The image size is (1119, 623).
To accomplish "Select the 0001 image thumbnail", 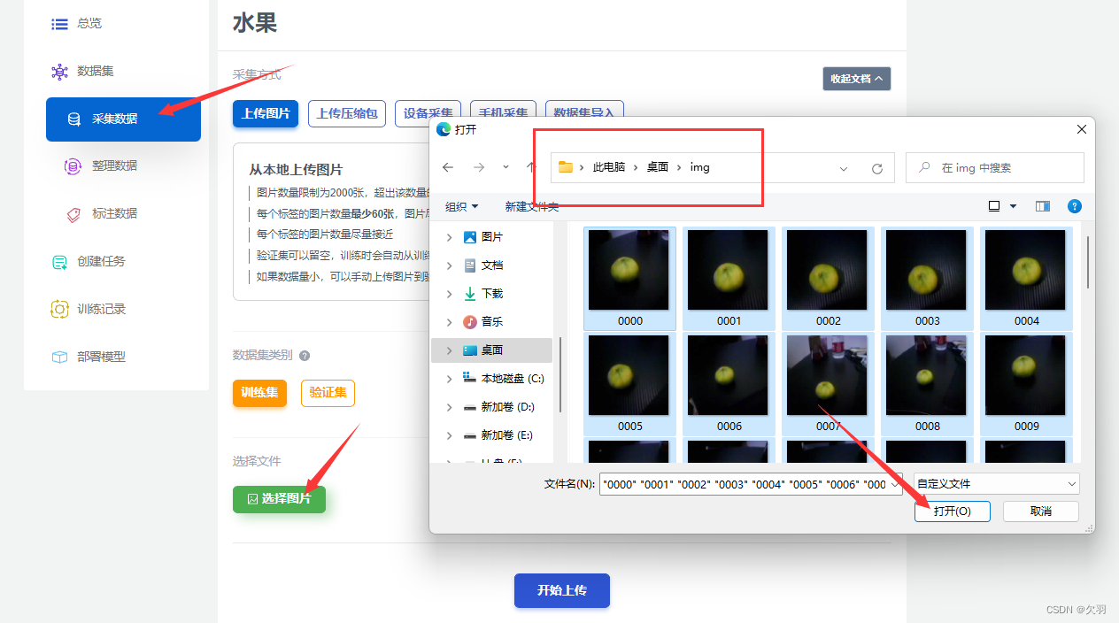I will 729,278.
